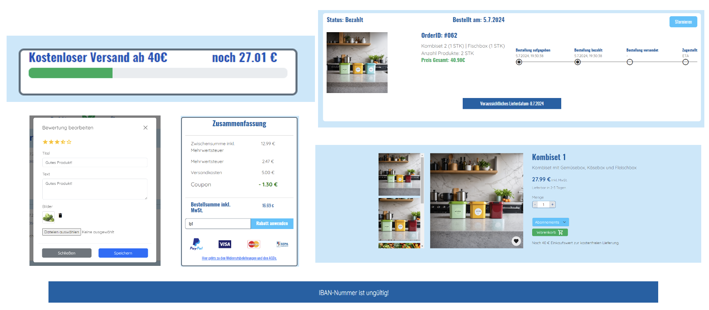Viewport: 709px width, 310px height.
Task: Open the Widerrufsbelehrungen und AGBs link
Action: click(239, 258)
